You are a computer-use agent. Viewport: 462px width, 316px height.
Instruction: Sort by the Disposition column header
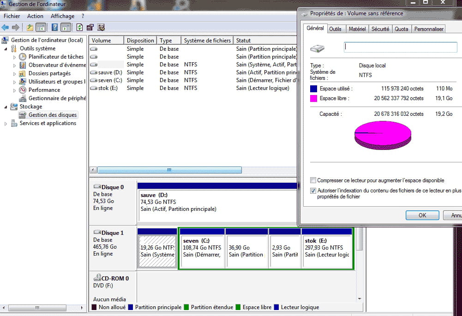[x=140, y=40]
